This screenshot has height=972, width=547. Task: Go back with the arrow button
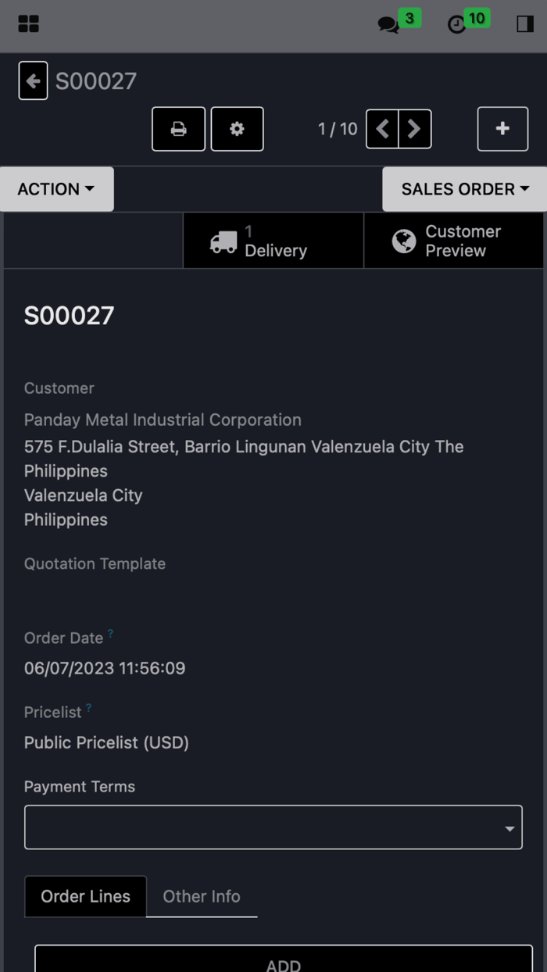coord(33,80)
